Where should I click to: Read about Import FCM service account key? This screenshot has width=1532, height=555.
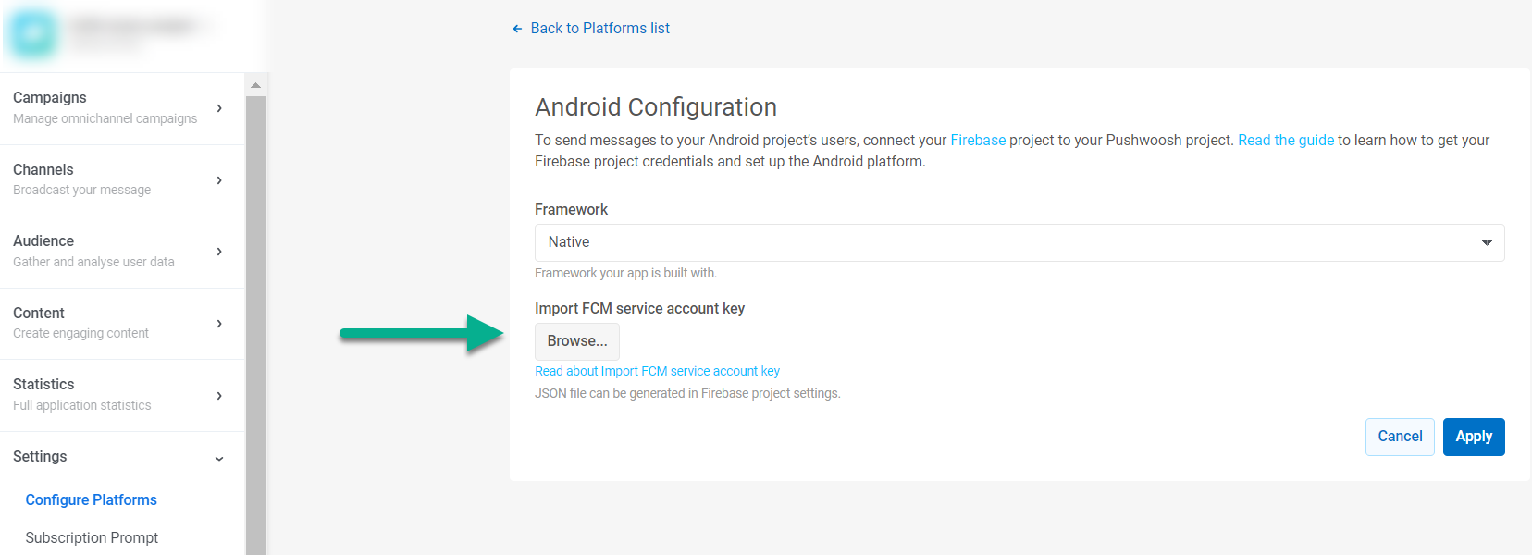coord(657,371)
